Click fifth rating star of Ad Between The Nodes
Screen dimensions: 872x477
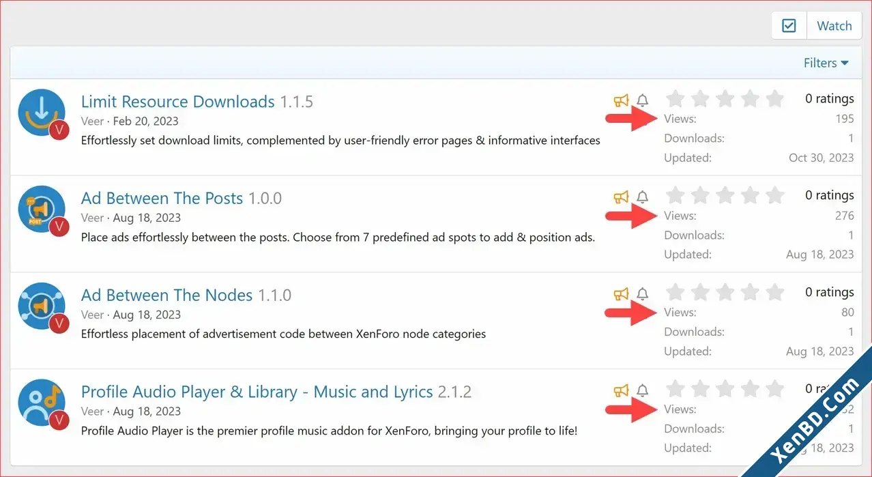coord(774,293)
